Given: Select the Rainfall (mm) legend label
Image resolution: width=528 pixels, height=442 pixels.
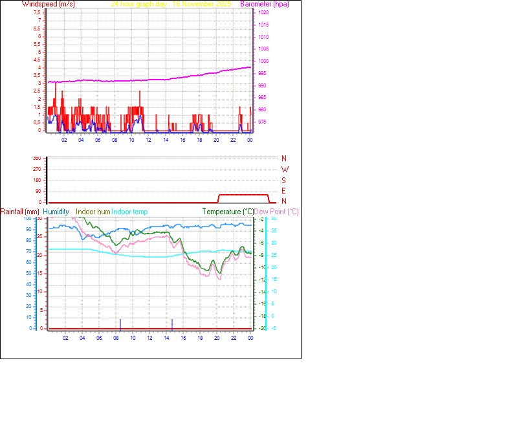Looking at the screenshot, I should pos(20,212).
